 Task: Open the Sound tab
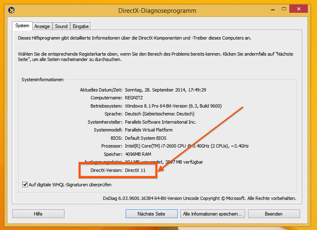[61, 26]
